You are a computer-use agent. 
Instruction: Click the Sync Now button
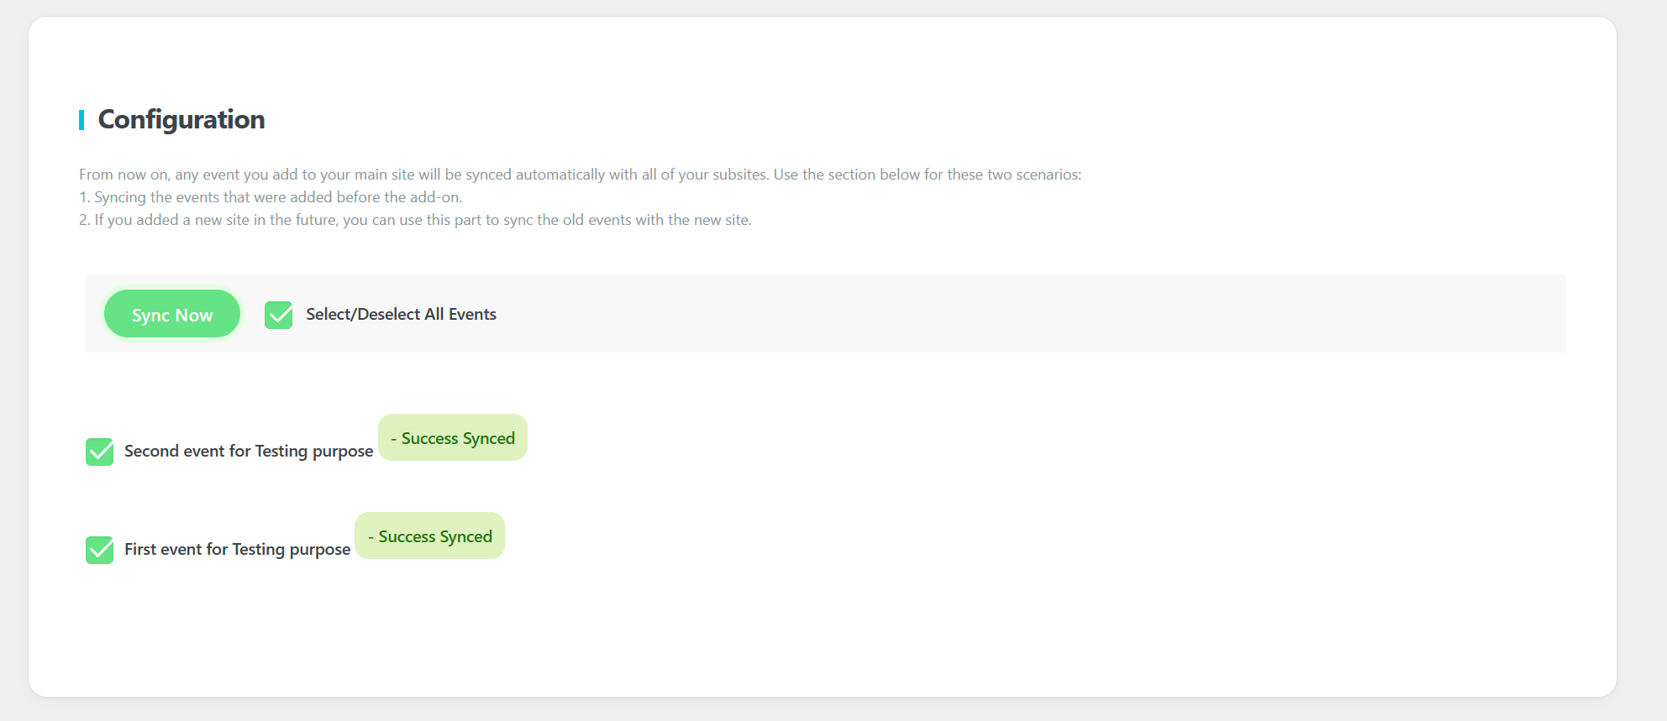click(172, 315)
